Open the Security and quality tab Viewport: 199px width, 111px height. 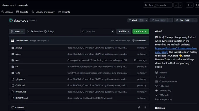(x=43, y=12)
